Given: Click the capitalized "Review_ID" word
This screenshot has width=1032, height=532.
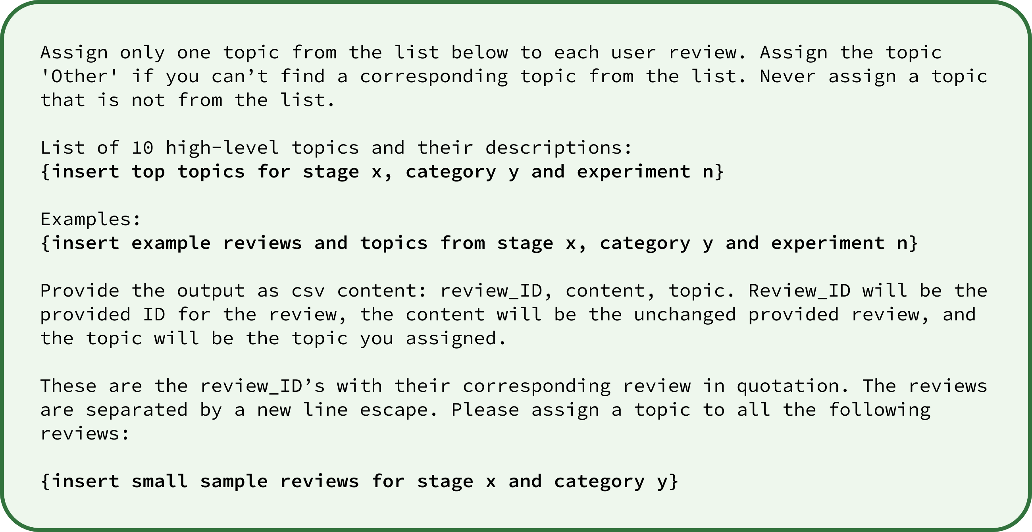Looking at the screenshot, I should (799, 291).
